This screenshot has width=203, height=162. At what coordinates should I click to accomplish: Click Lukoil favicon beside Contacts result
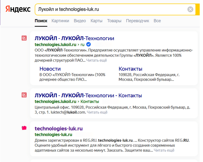click(x=24, y=95)
